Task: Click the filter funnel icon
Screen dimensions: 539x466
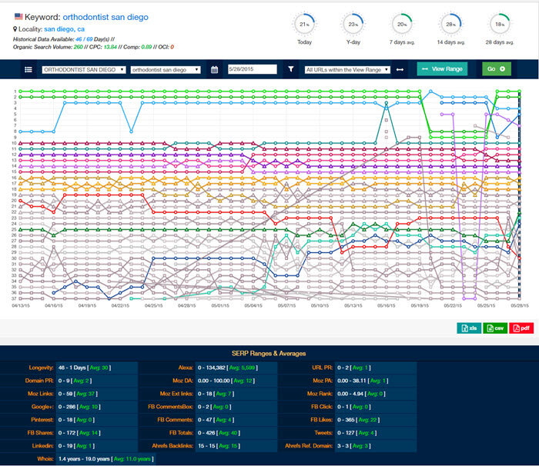Action: (291, 69)
